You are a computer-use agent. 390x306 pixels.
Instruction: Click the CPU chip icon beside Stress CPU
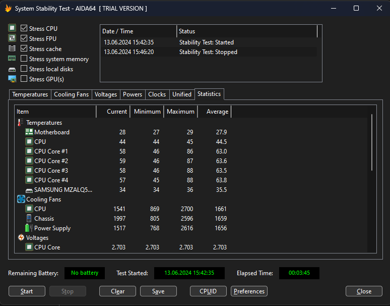click(12, 28)
